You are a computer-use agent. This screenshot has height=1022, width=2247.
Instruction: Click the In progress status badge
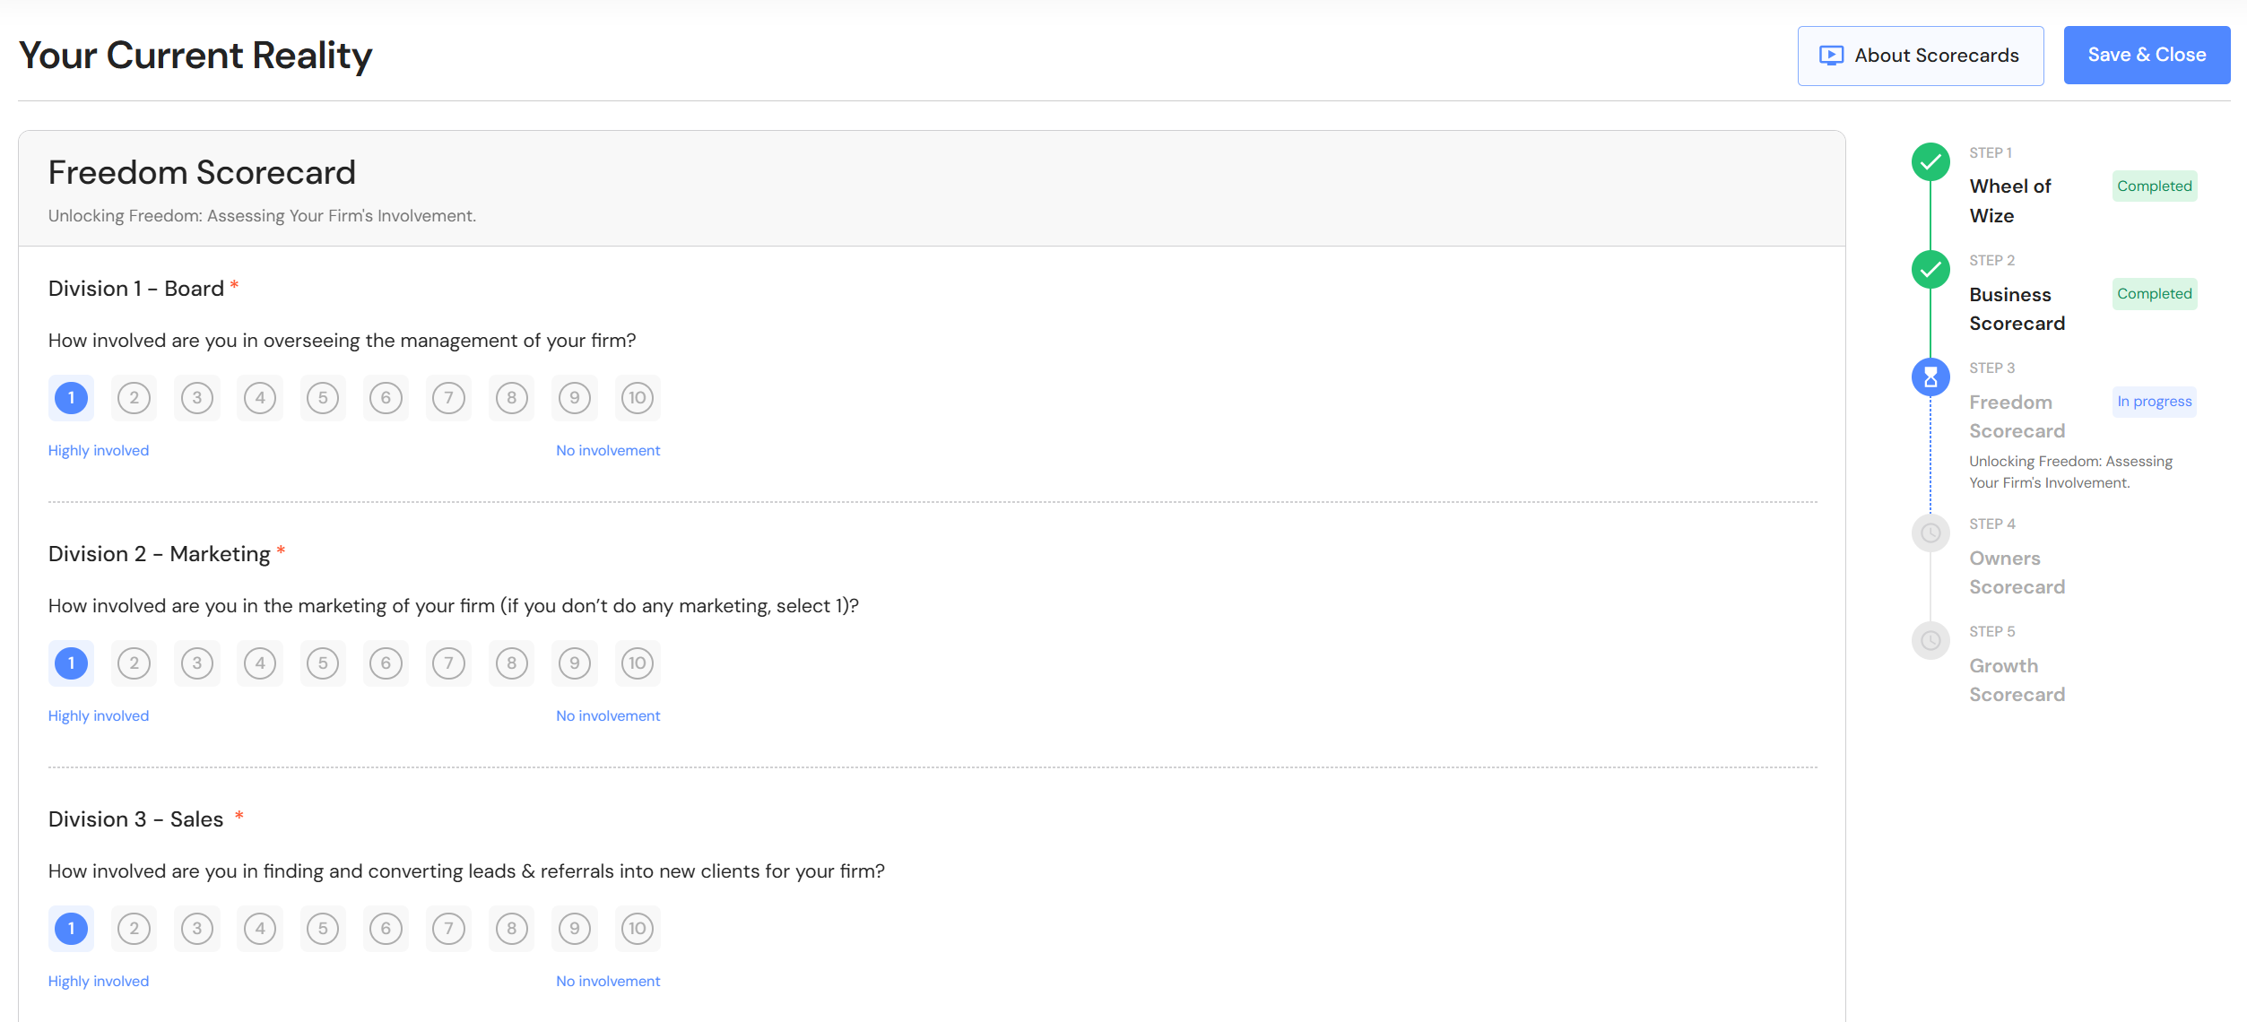tap(2154, 402)
